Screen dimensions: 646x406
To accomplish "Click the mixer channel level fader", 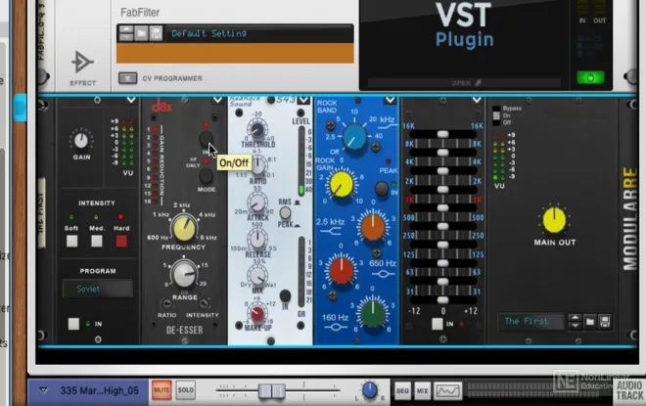I will pos(271,390).
